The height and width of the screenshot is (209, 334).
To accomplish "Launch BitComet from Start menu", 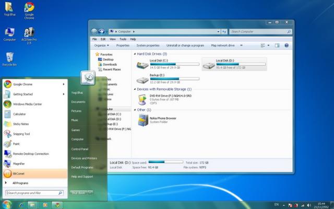I will (x=35, y=173).
